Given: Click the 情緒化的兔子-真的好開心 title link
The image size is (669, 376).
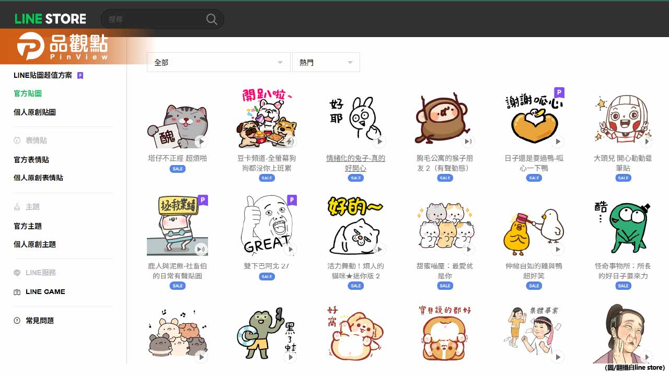Looking at the screenshot, I should pos(356,163).
